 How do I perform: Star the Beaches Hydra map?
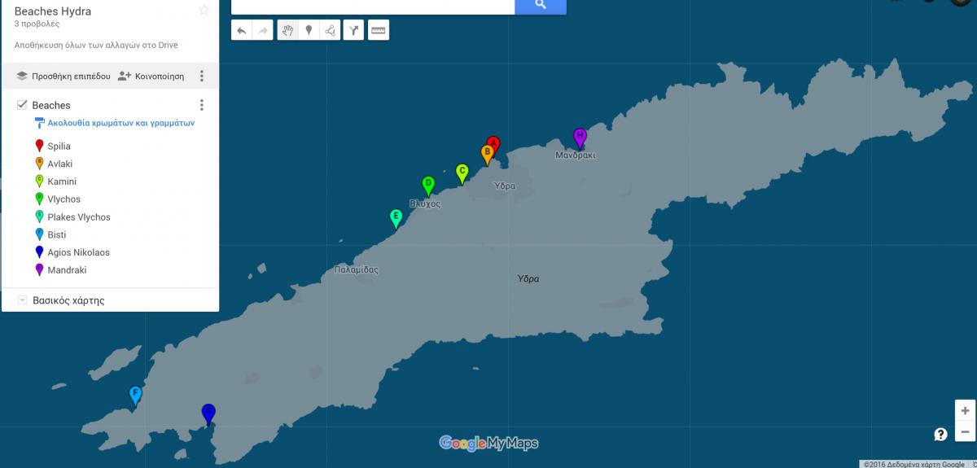click(204, 11)
